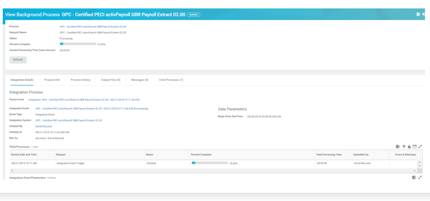Follow the Integration Event processing link

pyautogui.click(x=92, y=108)
